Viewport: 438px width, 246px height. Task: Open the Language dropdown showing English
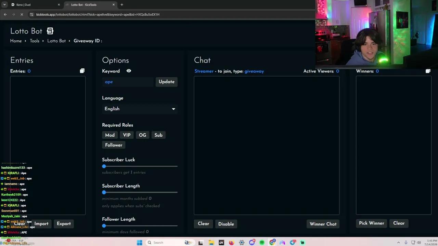click(x=140, y=109)
